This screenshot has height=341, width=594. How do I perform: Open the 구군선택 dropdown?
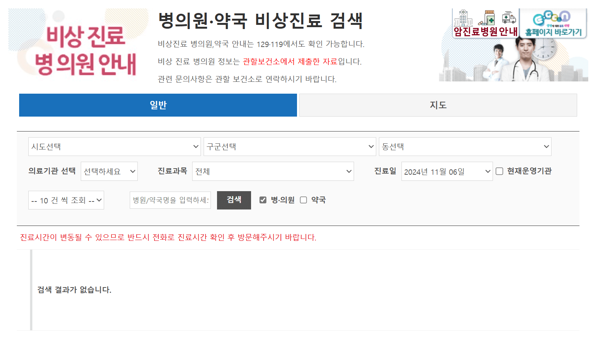click(x=289, y=146)
